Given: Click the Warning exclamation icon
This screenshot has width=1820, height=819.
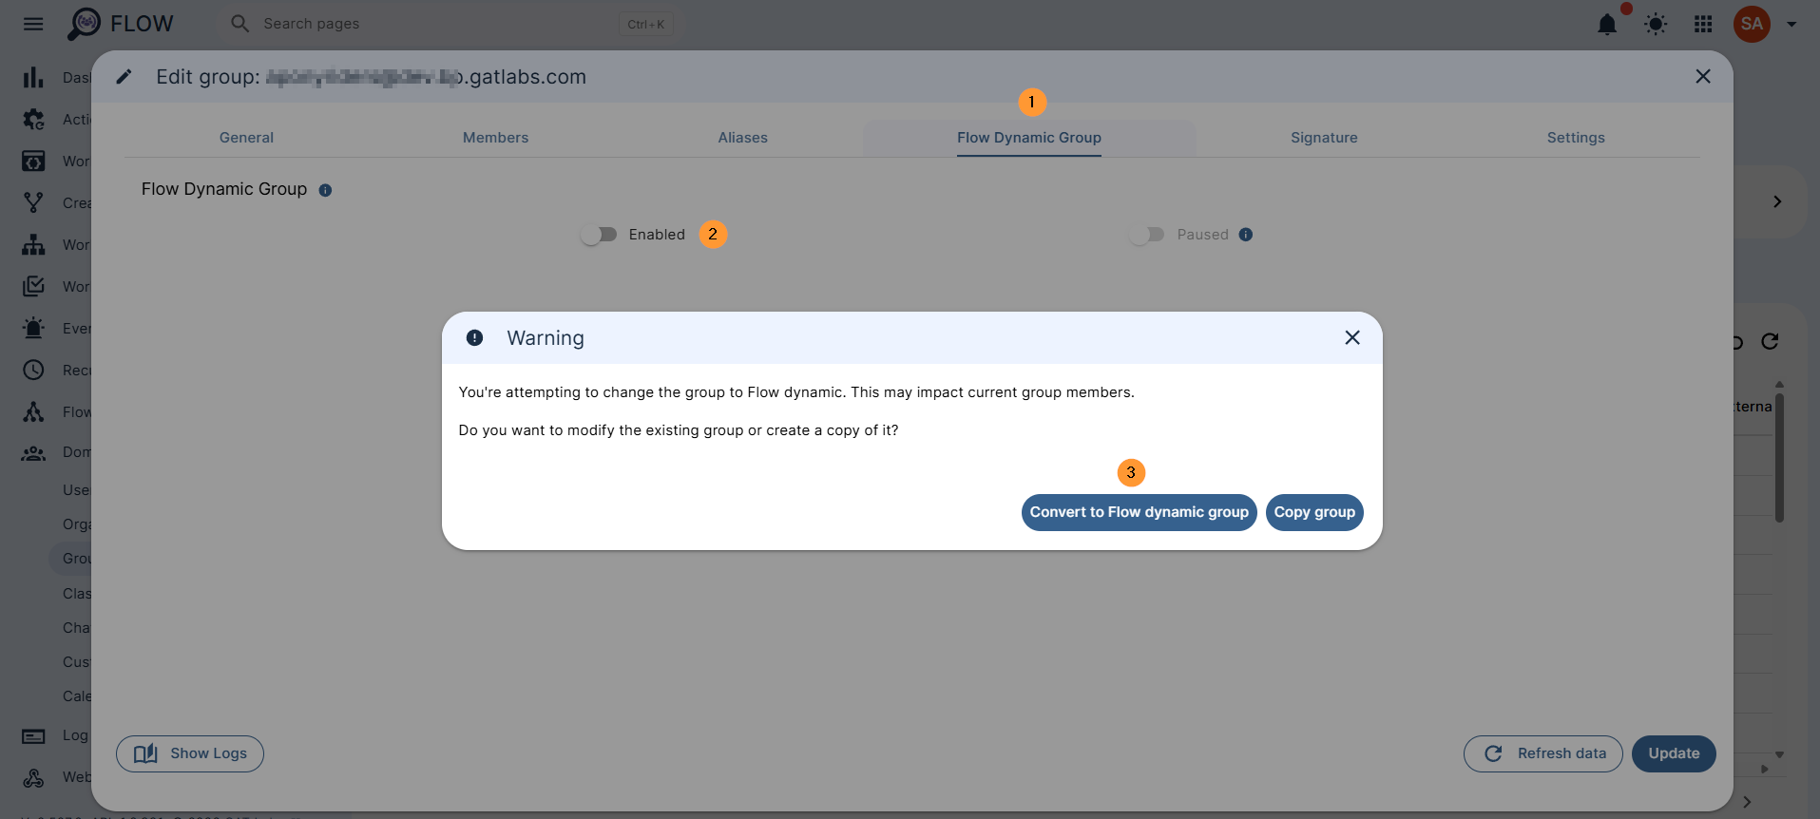Looking at the screenshot, I should [x=475, y=337].
